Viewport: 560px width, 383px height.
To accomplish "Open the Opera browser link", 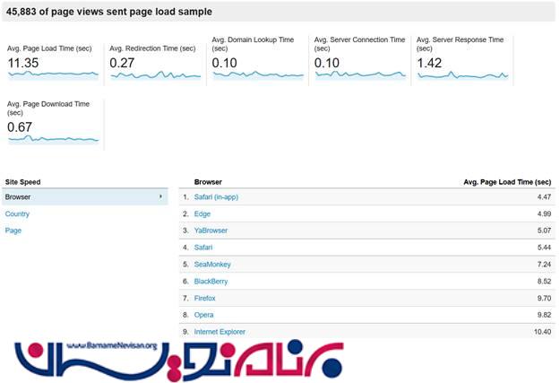I will tap(204, 315).
